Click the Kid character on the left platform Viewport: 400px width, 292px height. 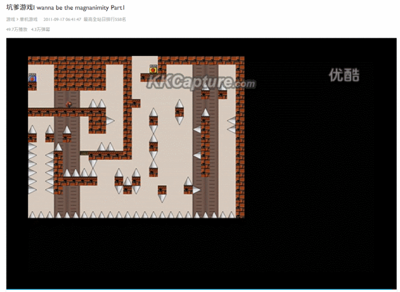click(x=68, y=104)
